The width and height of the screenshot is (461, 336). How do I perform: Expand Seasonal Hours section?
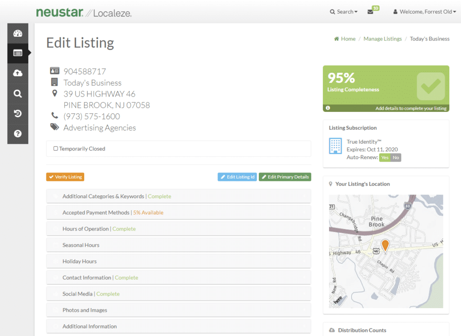(178, 245)
